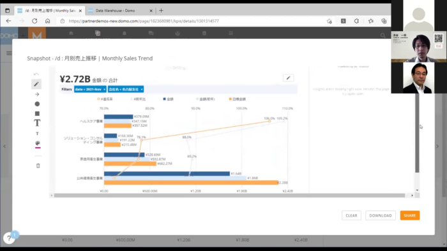Viewport: 447px width, 251px height.
Task: Click the horizontal scrollbar under chart
Action: pyautogui.click(x=229, y=196)
